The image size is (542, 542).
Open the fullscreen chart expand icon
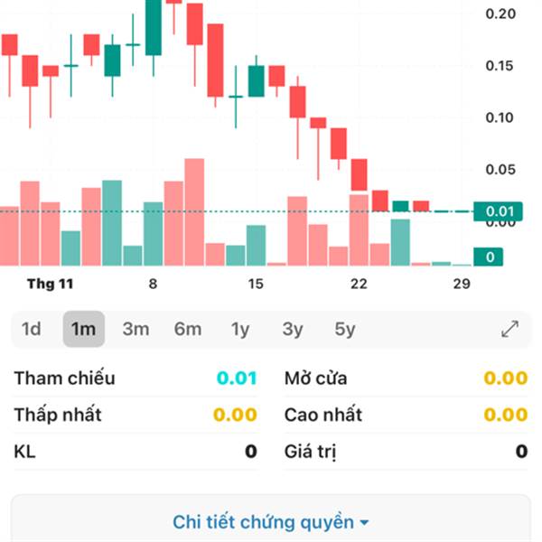pos(509,329)
